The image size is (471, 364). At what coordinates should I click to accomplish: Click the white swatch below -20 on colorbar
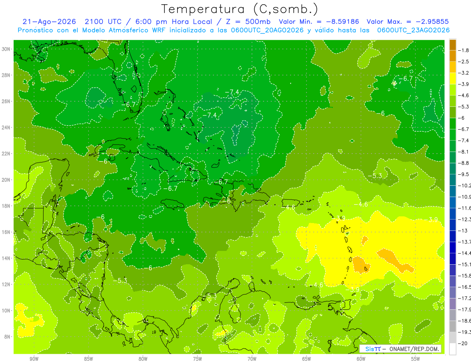[453, 349]
